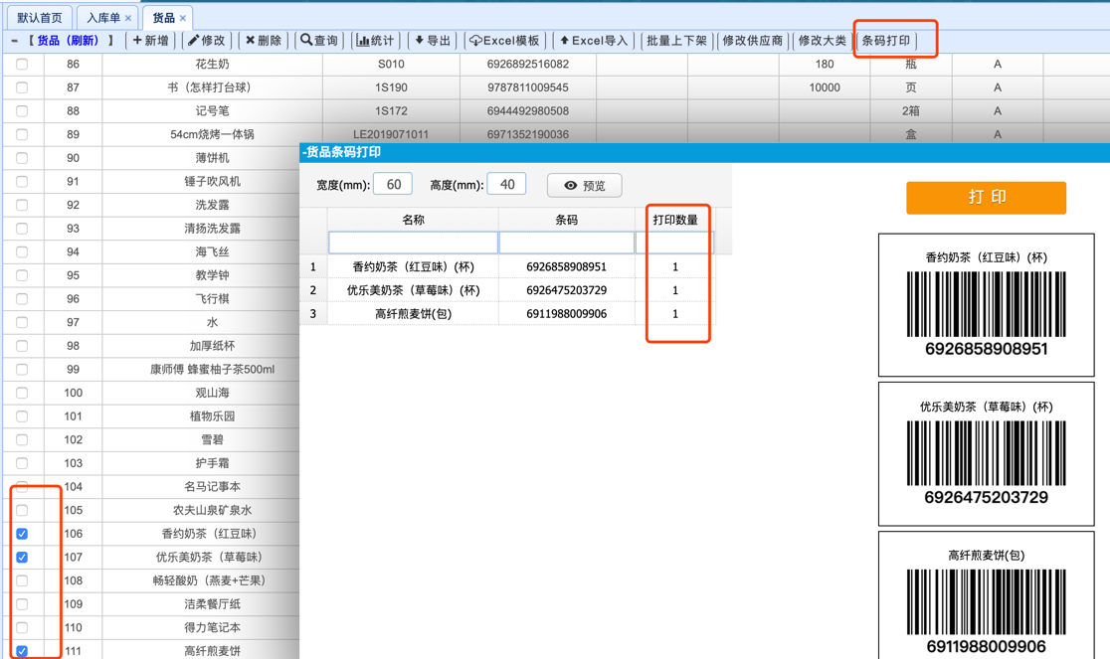Click print quantity for 优乐美奶茶（草莓味）(杯)

click(675, 290)
